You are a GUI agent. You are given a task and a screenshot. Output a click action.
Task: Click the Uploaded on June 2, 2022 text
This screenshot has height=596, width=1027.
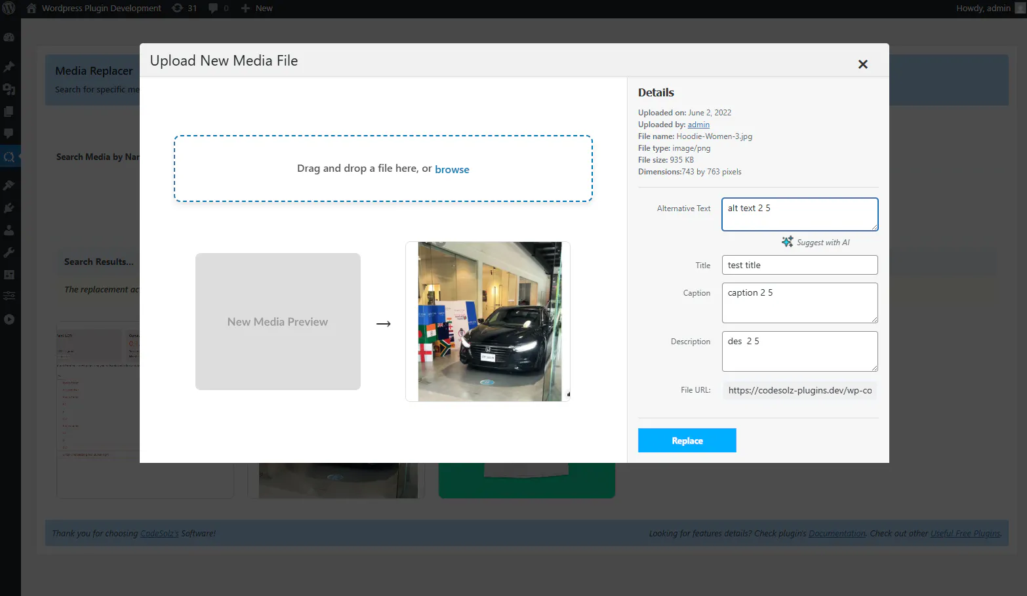(x=685, y=113)
